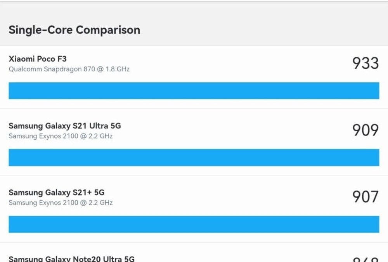
Task: Click the Galaxy S21 Ultra 5G blue bar
Action: (194, 157)
